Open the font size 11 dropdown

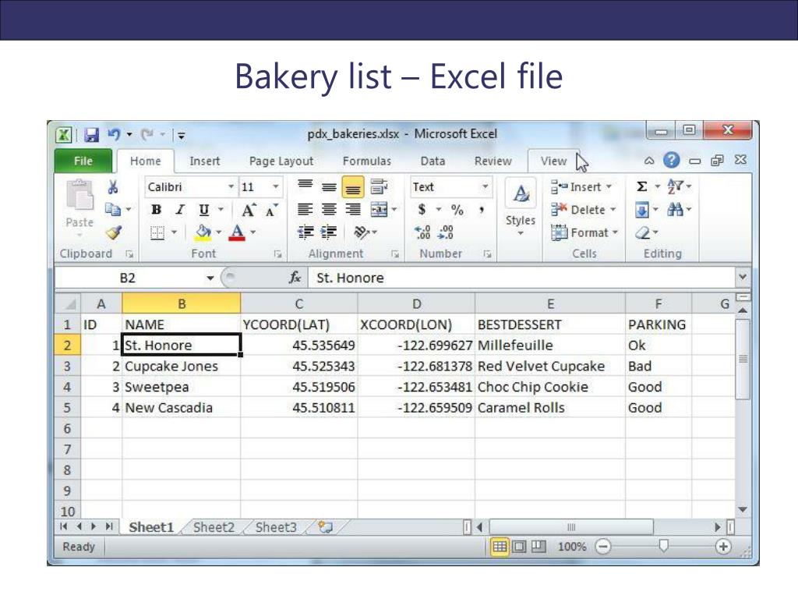point(275,187)
